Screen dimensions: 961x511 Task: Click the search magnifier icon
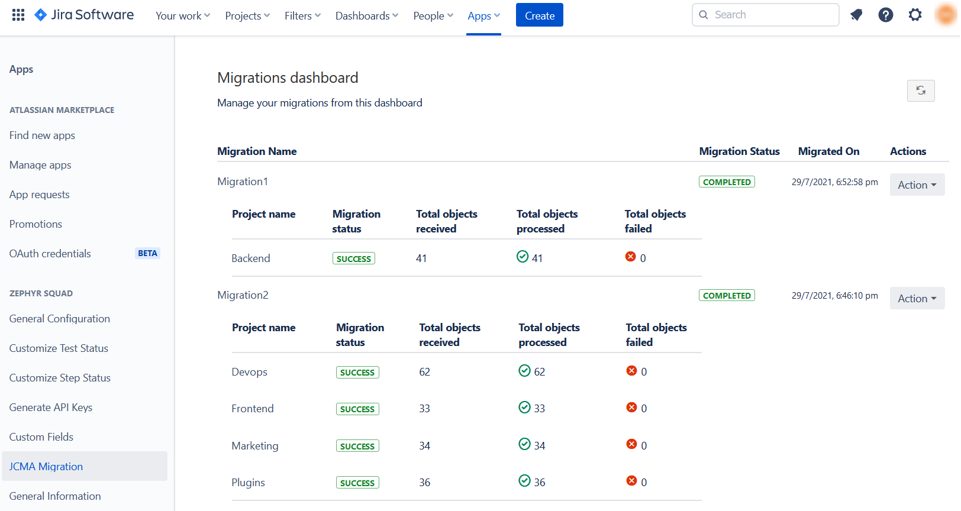click(x=704, y=15)
